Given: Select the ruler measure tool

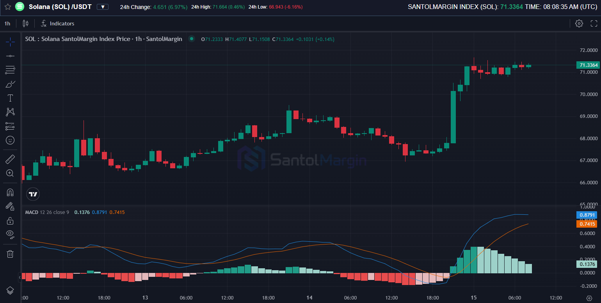Looking at the screenshot, I should (x=10, y=159).
